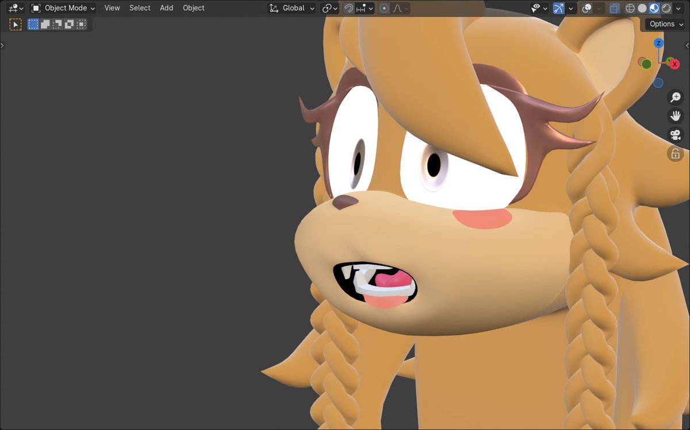Open the shading options dropdown arrow
The height and width of the screenshot is (430, 690).
point(678,8)
